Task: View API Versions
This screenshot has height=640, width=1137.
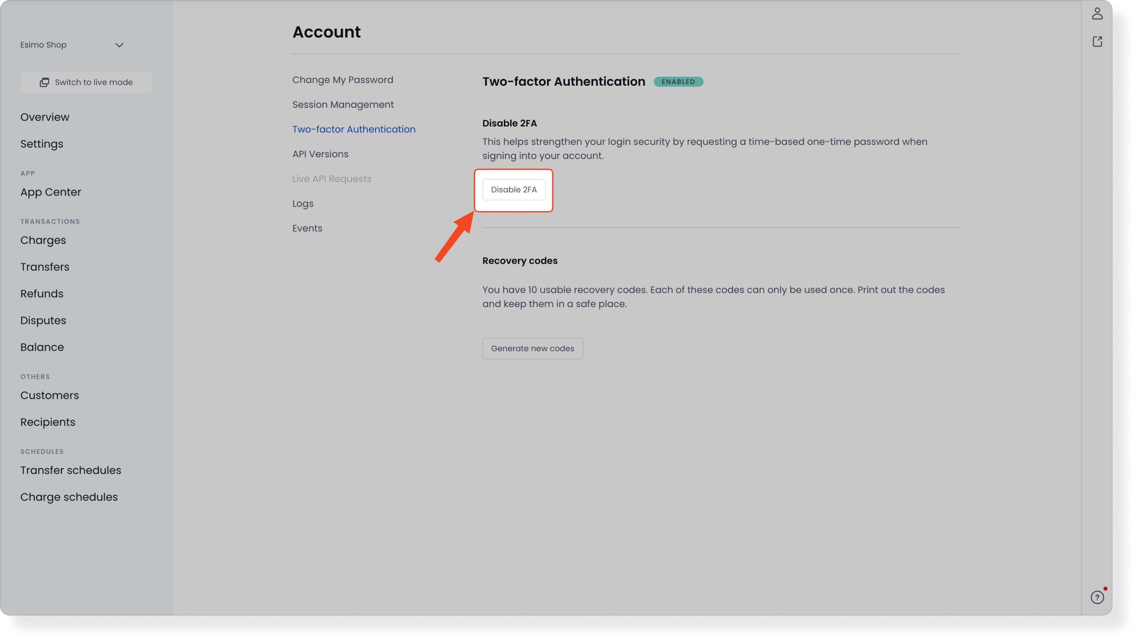Action: [x=321, y=154]
